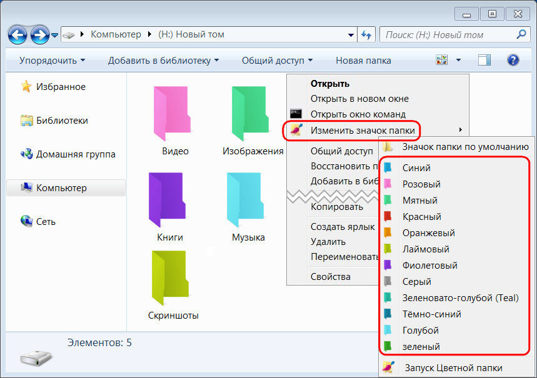The height and width of the screenshot is (378, 537).
Task: Open the view options dropdown arrow
Action: click(x=459, y=61)
